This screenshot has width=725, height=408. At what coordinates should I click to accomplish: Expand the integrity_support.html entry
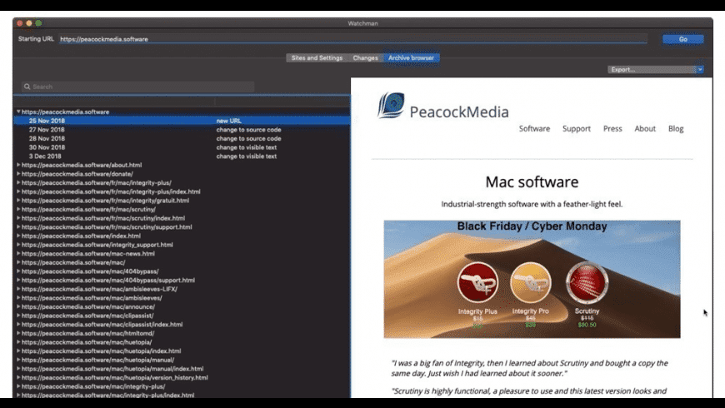pos(18,245)
